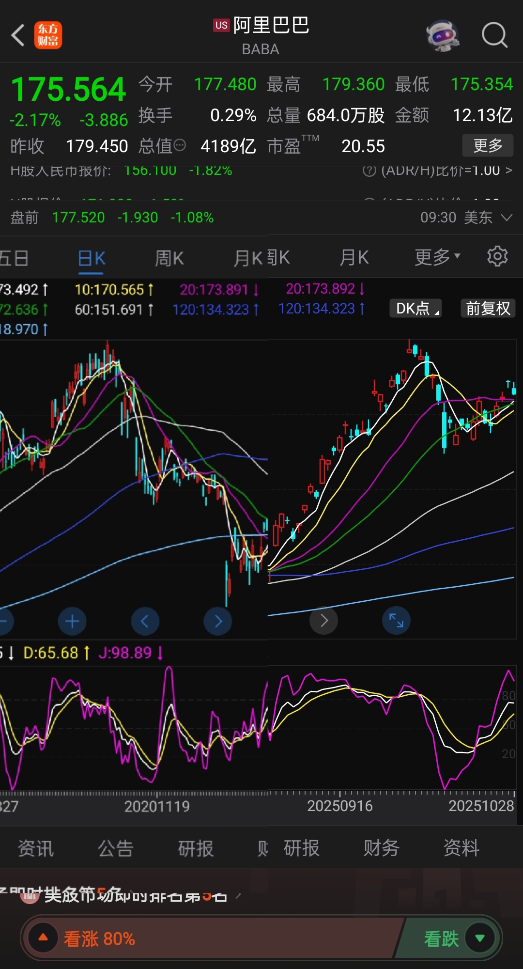Image resolution: width=523 pixels, height=969 pixels.
Task: Tap the search magnifier icon
Action: (494, 35)
